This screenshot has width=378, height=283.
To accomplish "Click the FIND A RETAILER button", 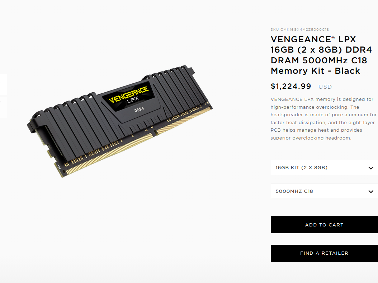I will (x=324, y=253).
